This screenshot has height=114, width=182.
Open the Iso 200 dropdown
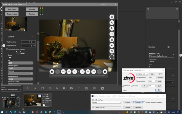(21, 63)
